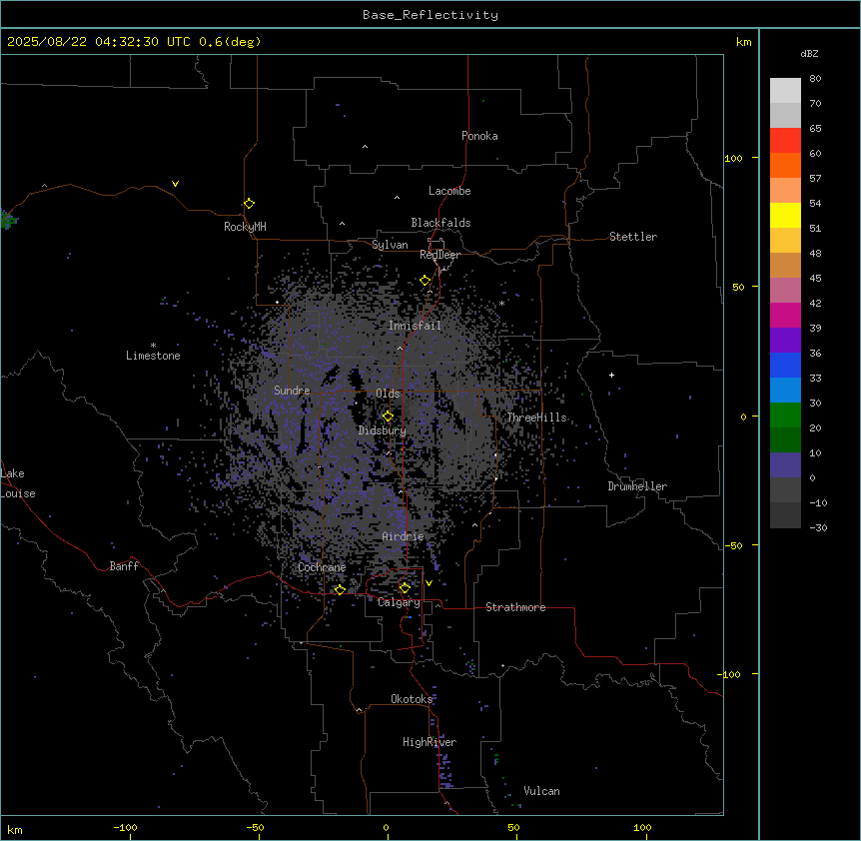Pick the light gray 70 dBZ legend swatch

click(785, 115)
